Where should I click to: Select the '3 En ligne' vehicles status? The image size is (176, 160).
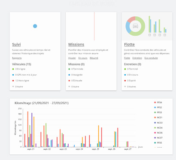(19, 69)
